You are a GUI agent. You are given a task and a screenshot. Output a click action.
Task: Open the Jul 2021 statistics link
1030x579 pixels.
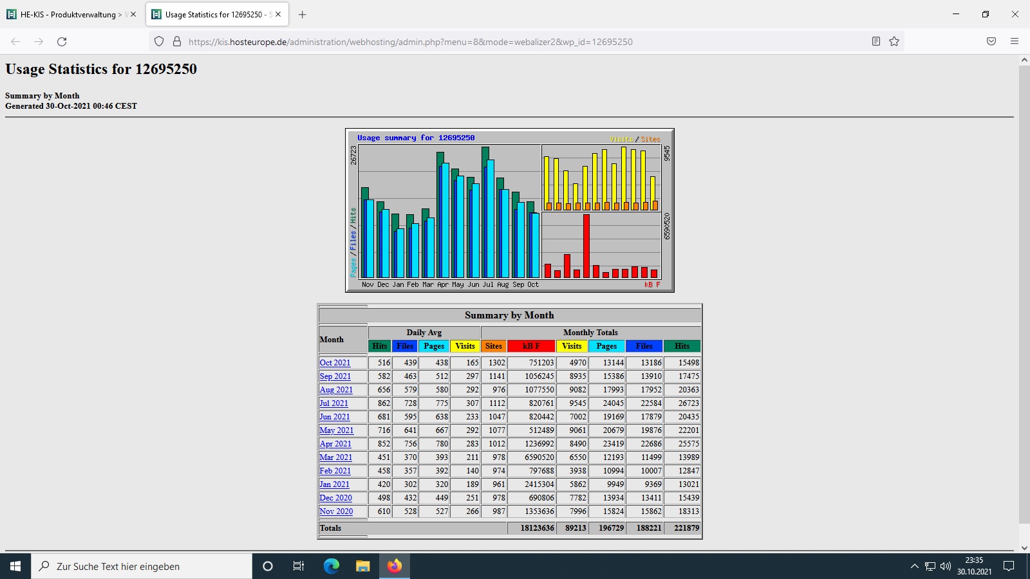[x=333, y=403]
